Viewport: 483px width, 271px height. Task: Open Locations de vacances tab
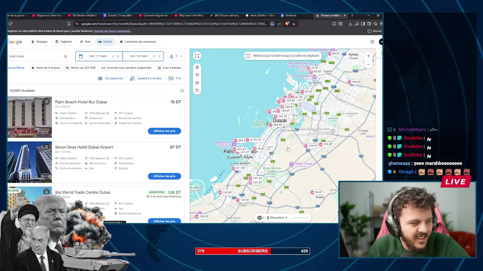(x=138, y=42)
